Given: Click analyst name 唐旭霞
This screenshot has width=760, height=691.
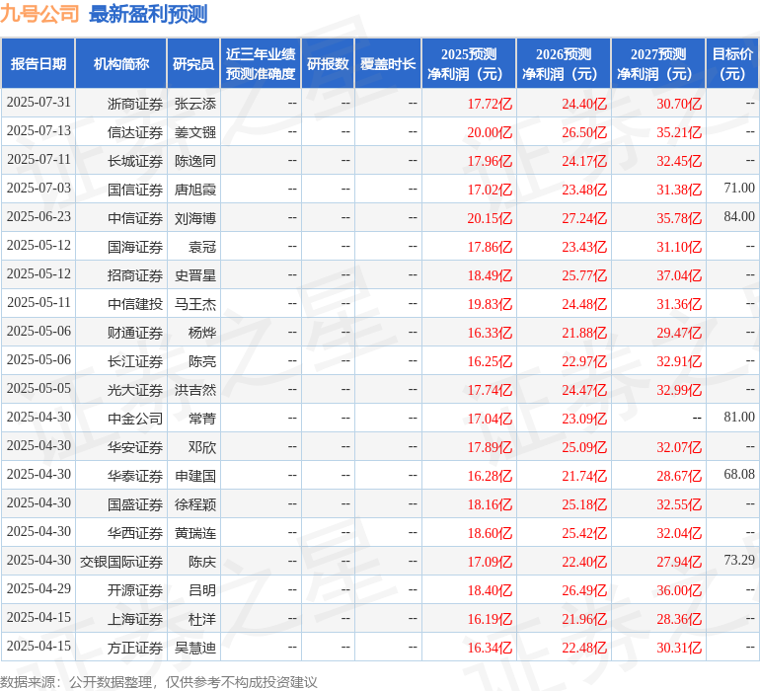Looking at the screenshot, I should coord(195,189).
